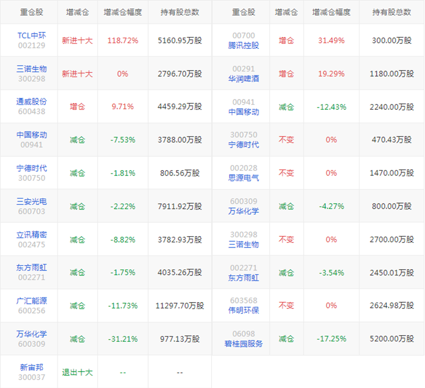Viewport: 425px width, 388px height.
Task: Open 伟明环保 stock link
Action: coord(244,311)
